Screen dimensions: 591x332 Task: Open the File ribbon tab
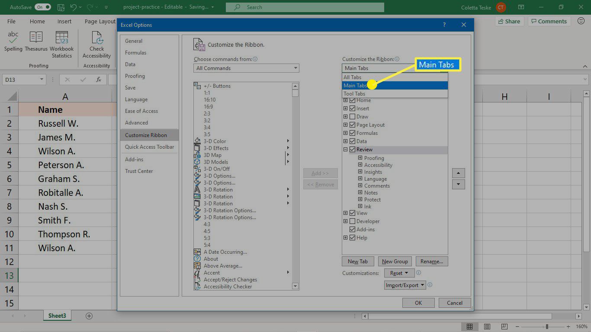(11, 21)
